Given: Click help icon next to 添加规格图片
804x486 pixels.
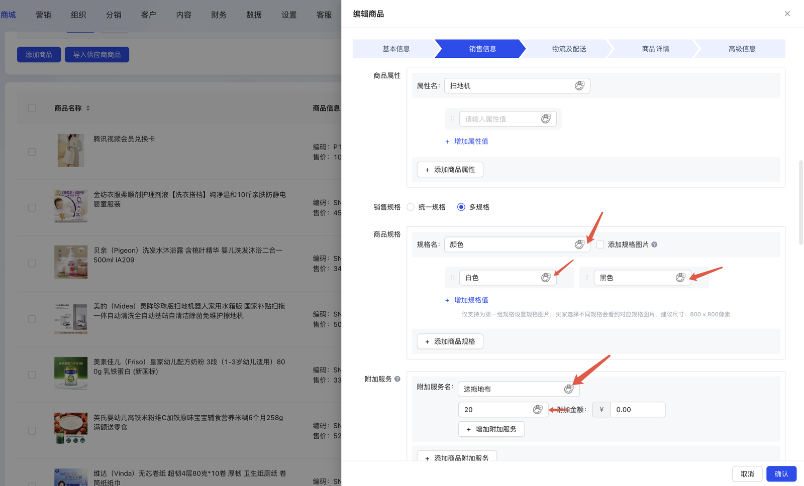Looking at the screenshot, I should [x=654, y=245].
